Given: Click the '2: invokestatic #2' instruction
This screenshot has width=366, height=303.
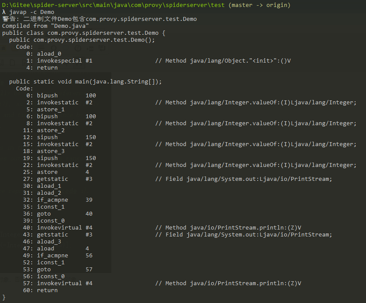Looking at the screenshot, I should pos(59,103).
